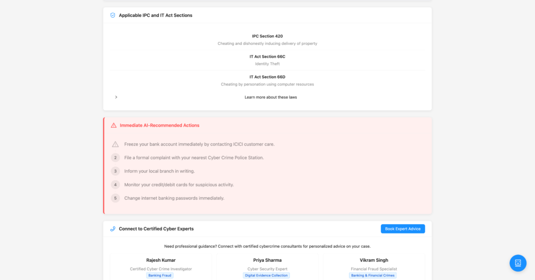The width and height of the screenshot is (535, 280).
Task: Open the floating chatbot button
Action: point(518,263)
